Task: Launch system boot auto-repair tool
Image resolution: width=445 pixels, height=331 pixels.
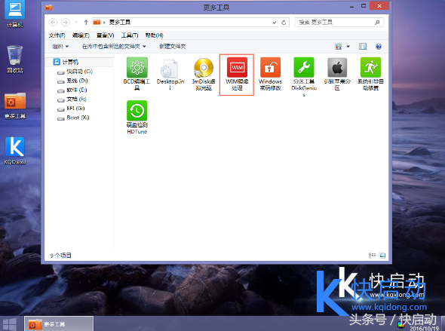Action: click(370, 74)
